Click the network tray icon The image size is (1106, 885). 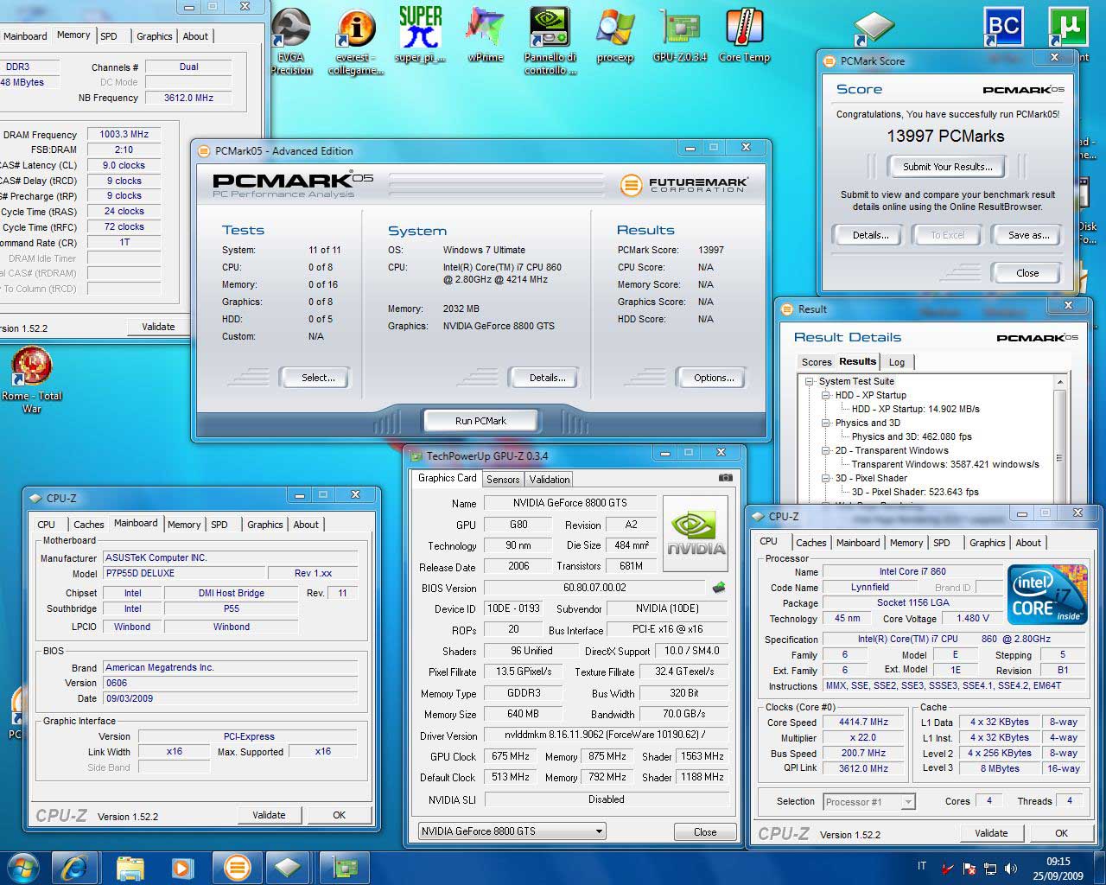[x=990, y=869]
